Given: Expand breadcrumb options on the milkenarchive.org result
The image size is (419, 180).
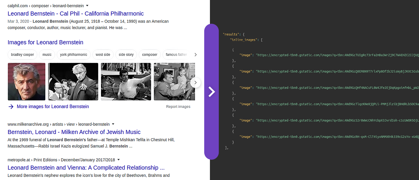Looking at the screenshot, I should pos(113,124).
